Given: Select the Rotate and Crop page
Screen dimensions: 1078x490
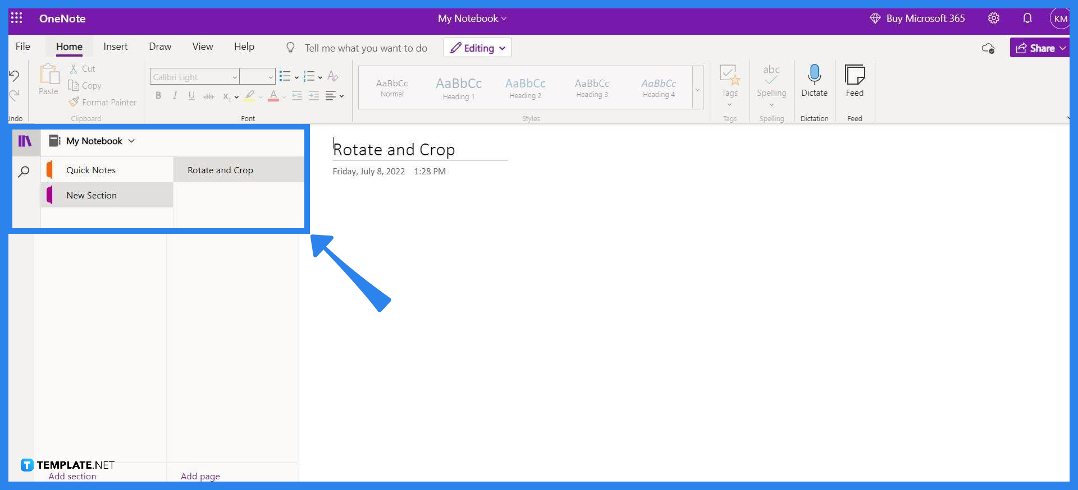Looking at the screenshot, I should pyautogui.click(x=239, y=170).
